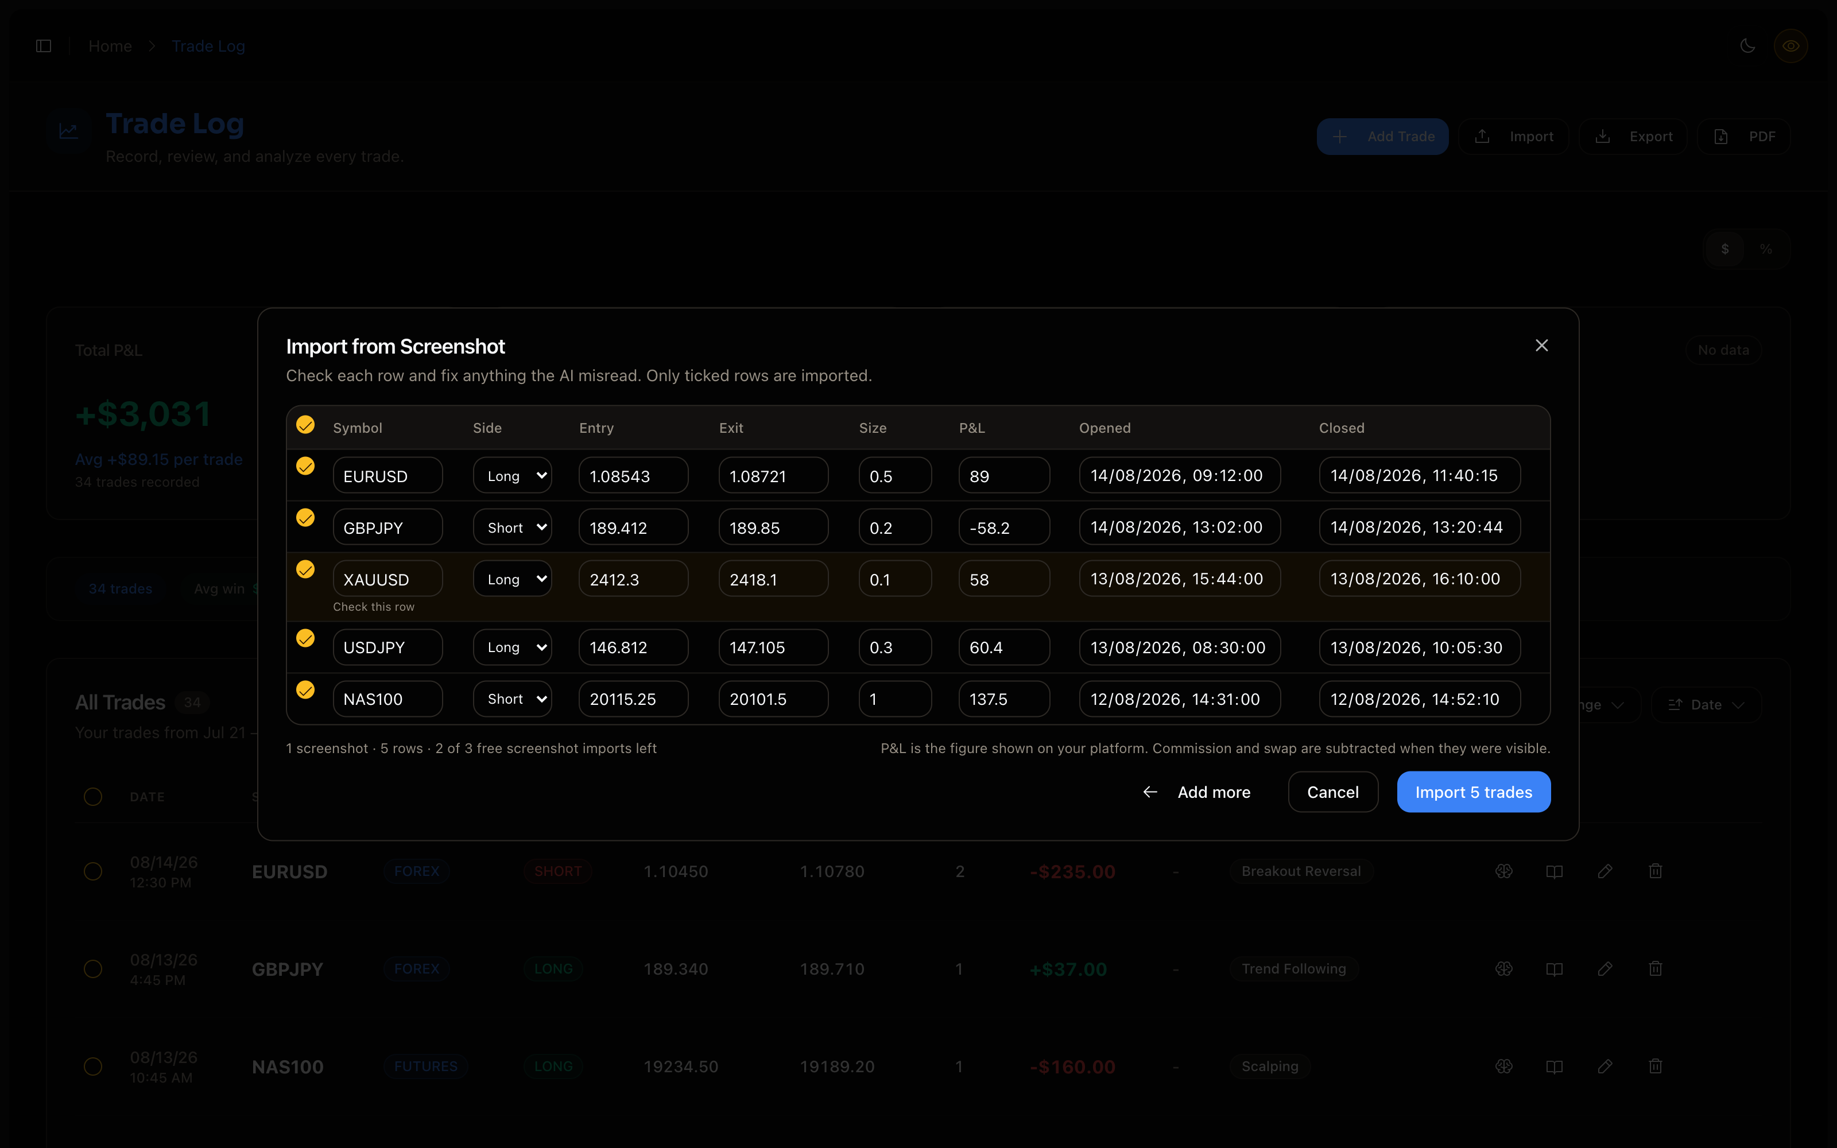Click the pencil edit icon for GBPJPY trade
The image size is (1837, 1148).
(x=1605, y=969)
